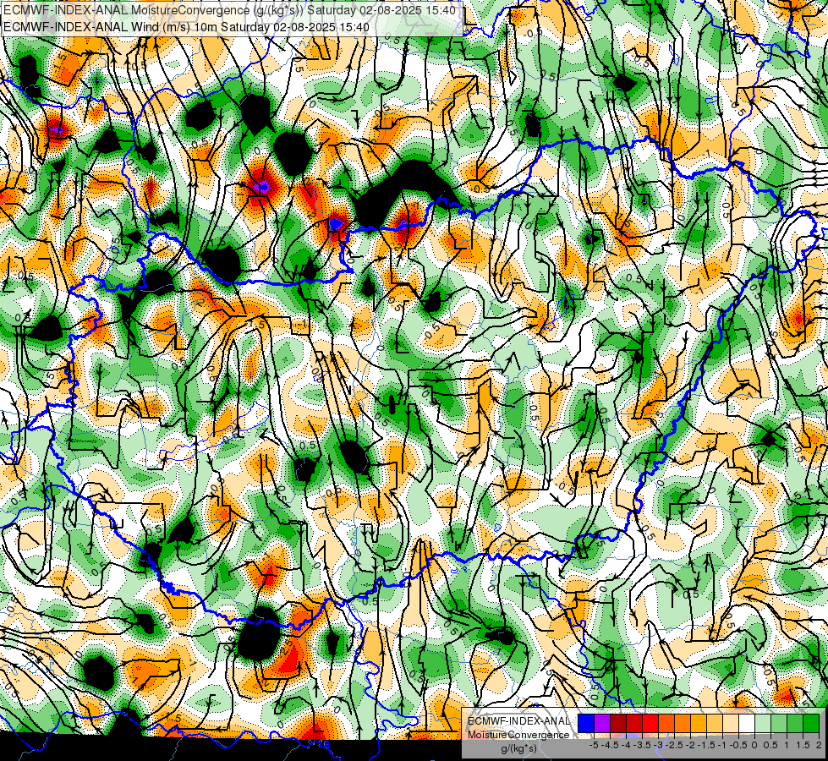Image resolution: width=828 pixels, height=761 pixels.
Task: Click the legend swatch between -1.5 and -1
Action: coord(715,723)
